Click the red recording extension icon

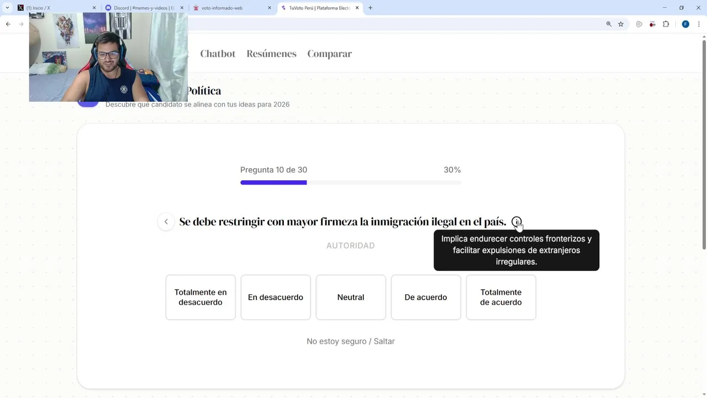click(x=652, y=24)
